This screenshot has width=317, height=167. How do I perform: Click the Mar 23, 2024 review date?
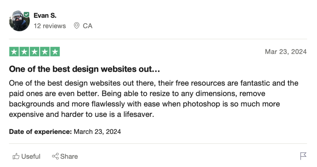286,52
